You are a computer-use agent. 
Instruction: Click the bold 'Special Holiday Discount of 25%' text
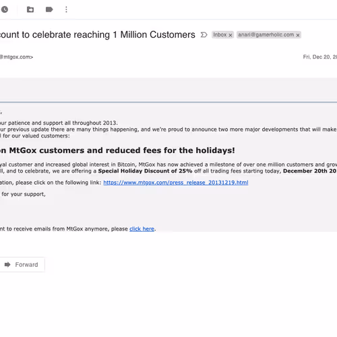tap(145, 171)
